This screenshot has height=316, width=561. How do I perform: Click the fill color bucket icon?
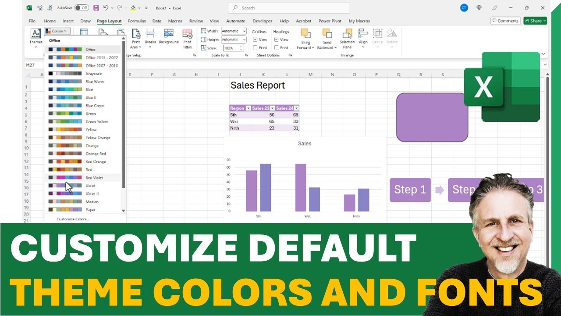[133, 8]
